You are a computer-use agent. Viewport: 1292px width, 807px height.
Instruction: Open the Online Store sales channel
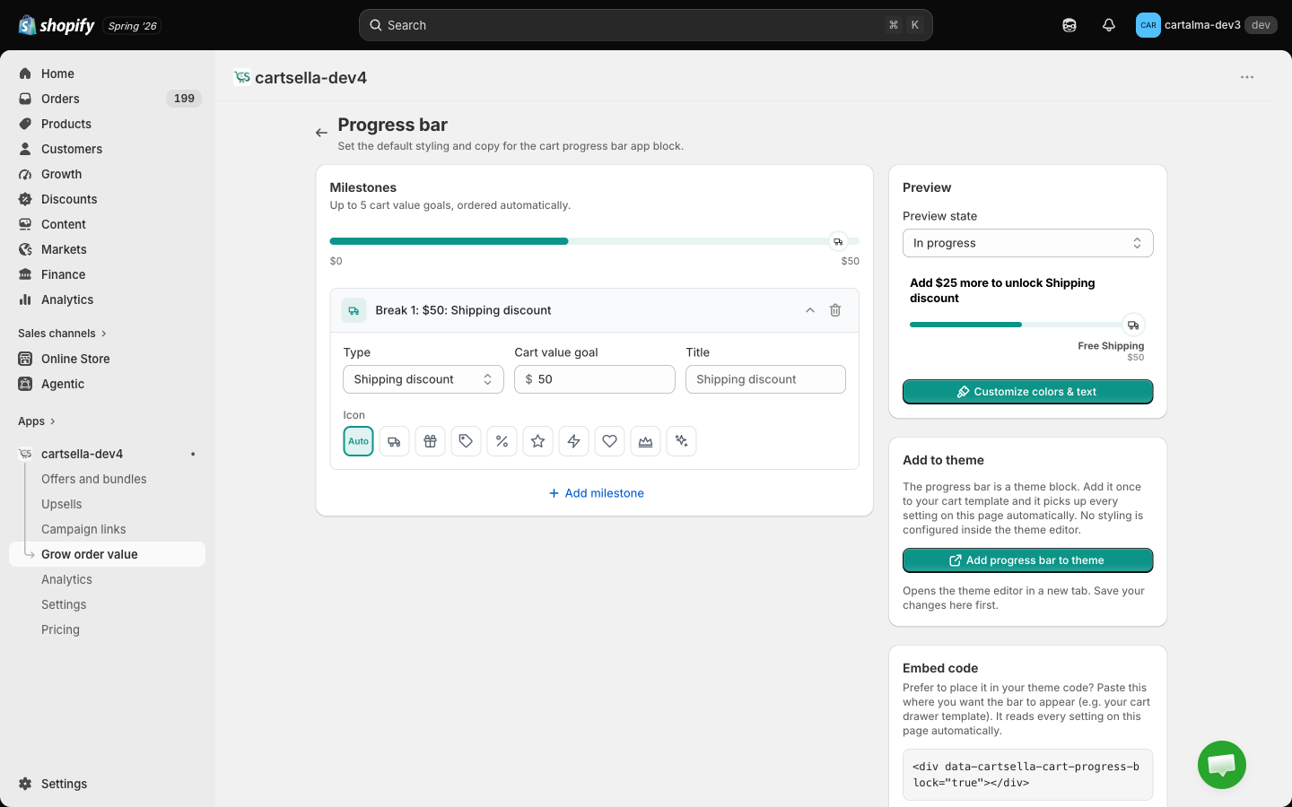click(x=108, y=359)
